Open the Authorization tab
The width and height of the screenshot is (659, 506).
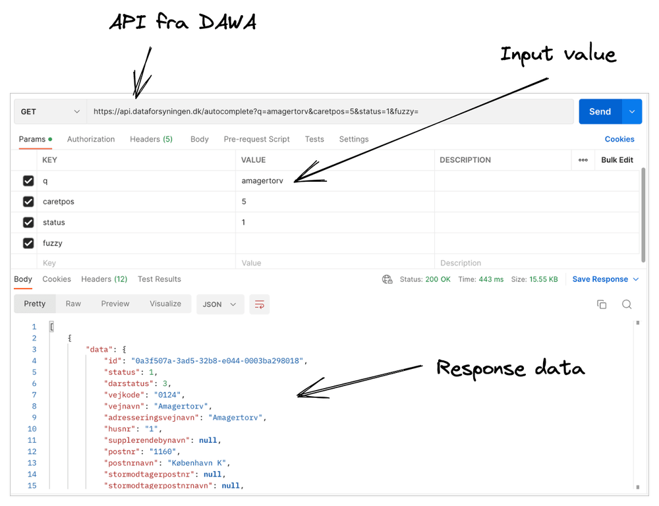91,140
